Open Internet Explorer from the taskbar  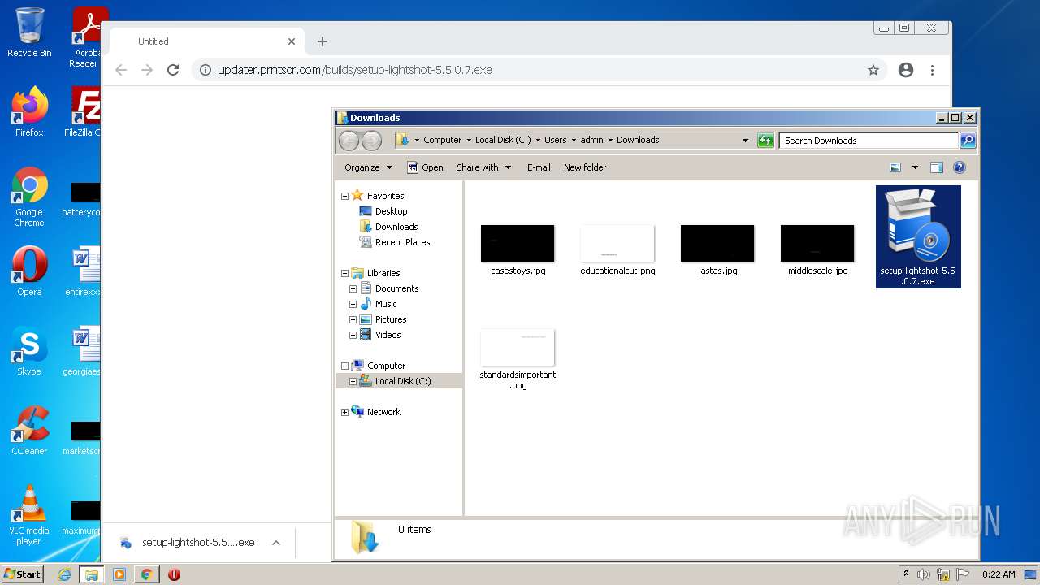64,574
